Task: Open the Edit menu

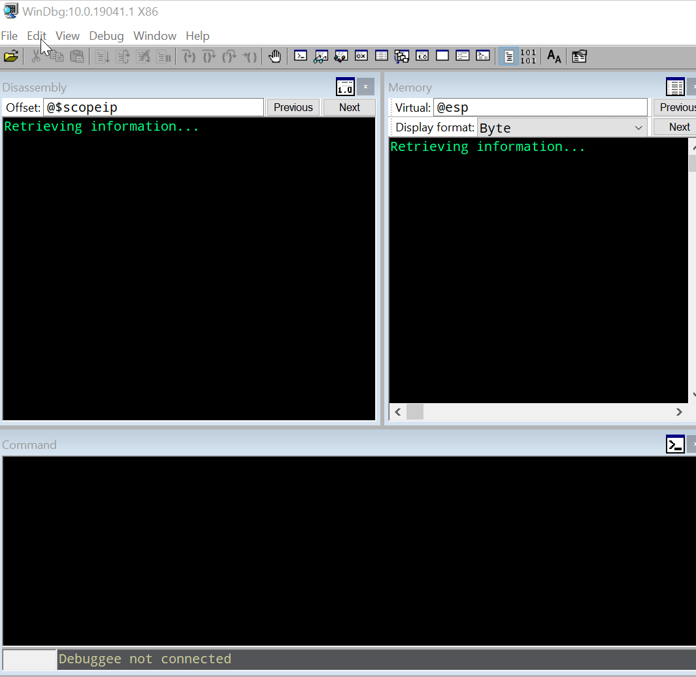Action: click(37, 35)
